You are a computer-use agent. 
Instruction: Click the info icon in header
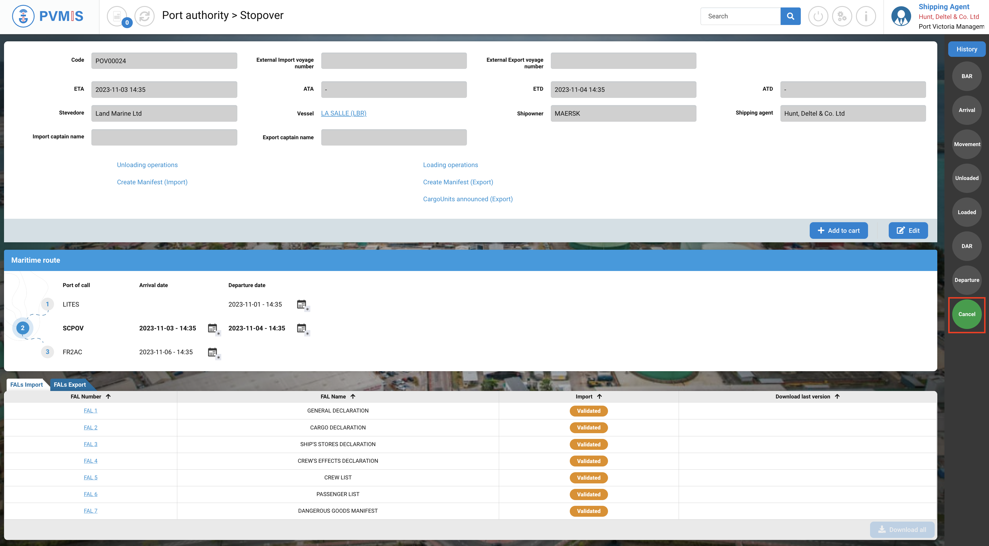pyautogui.click(x=866, y=16)
